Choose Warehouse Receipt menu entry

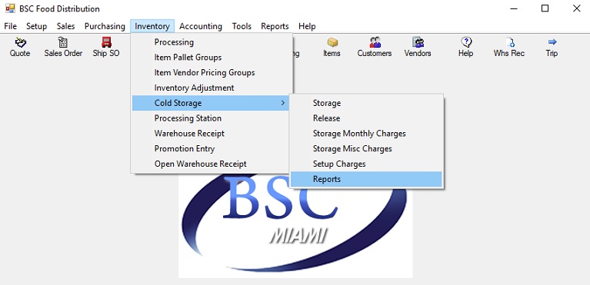211,134
